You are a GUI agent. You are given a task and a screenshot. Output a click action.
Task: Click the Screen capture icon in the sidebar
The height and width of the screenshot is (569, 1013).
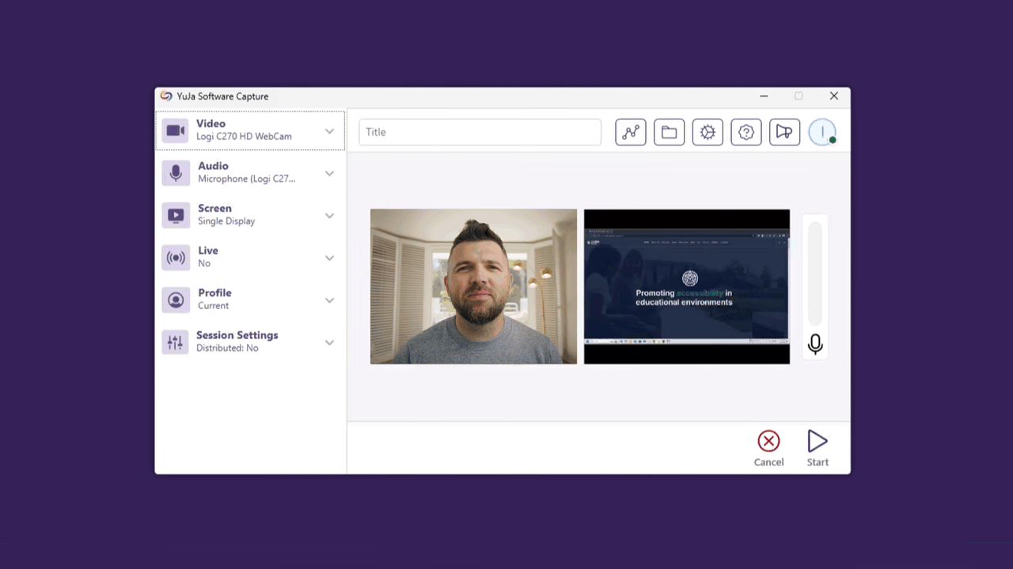(x=175, y=214)
